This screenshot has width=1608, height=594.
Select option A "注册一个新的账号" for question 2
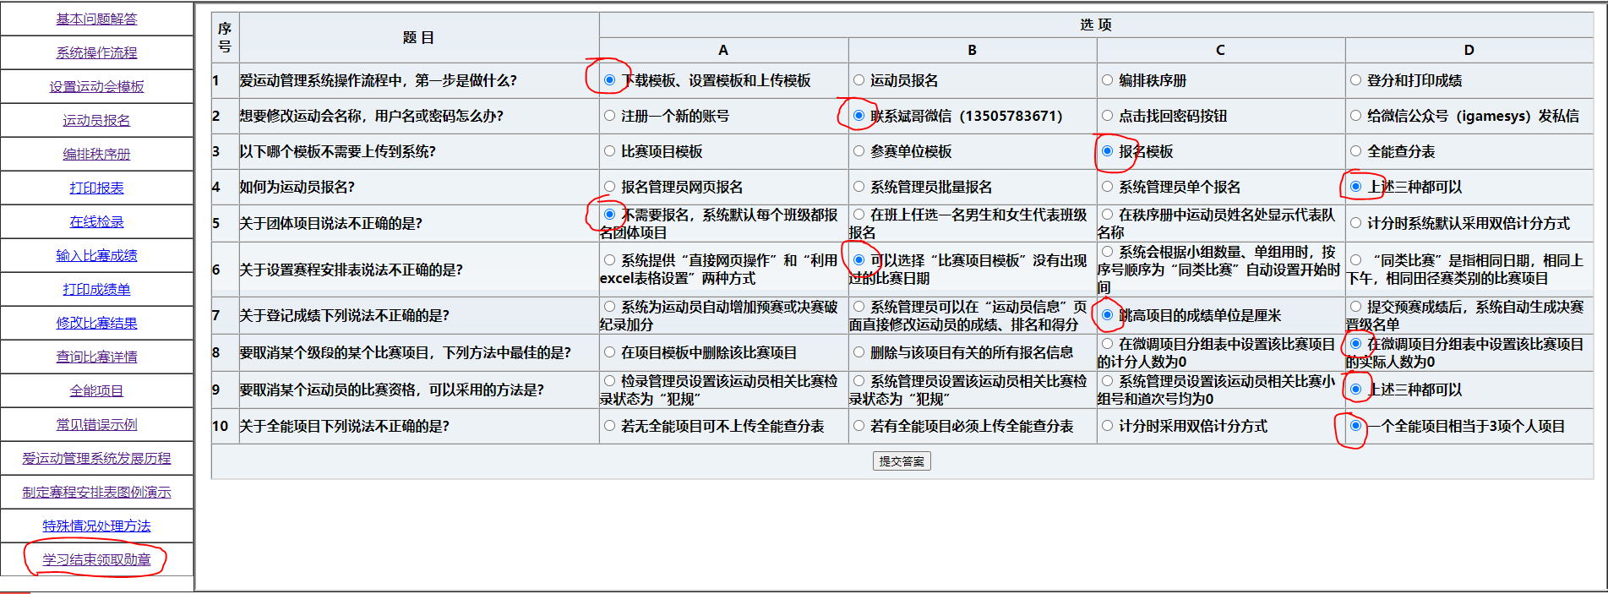pos(609,116)
